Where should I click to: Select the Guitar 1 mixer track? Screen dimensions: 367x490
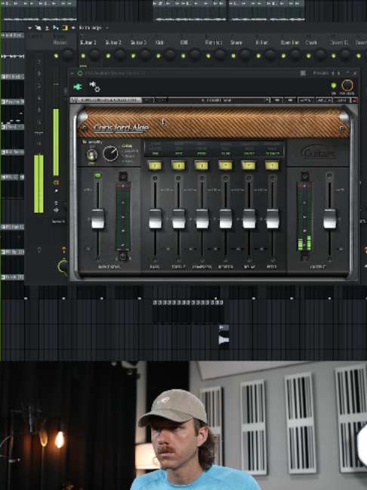pyautogui.click(x=88, y=42)
